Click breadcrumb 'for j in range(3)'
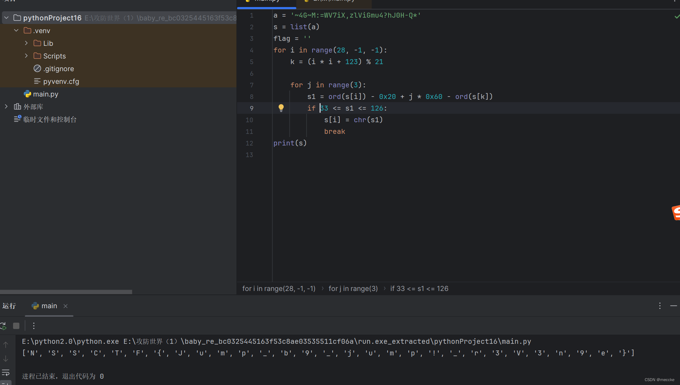 [x=353, y=289]
